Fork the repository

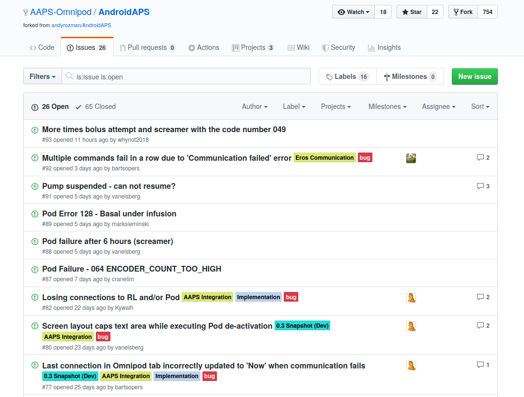(463, 12)
